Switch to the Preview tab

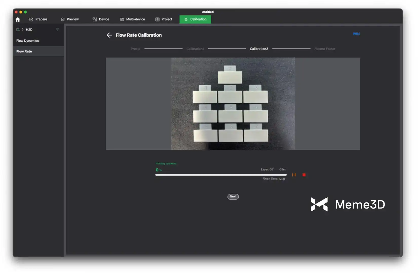pos(70,19)
